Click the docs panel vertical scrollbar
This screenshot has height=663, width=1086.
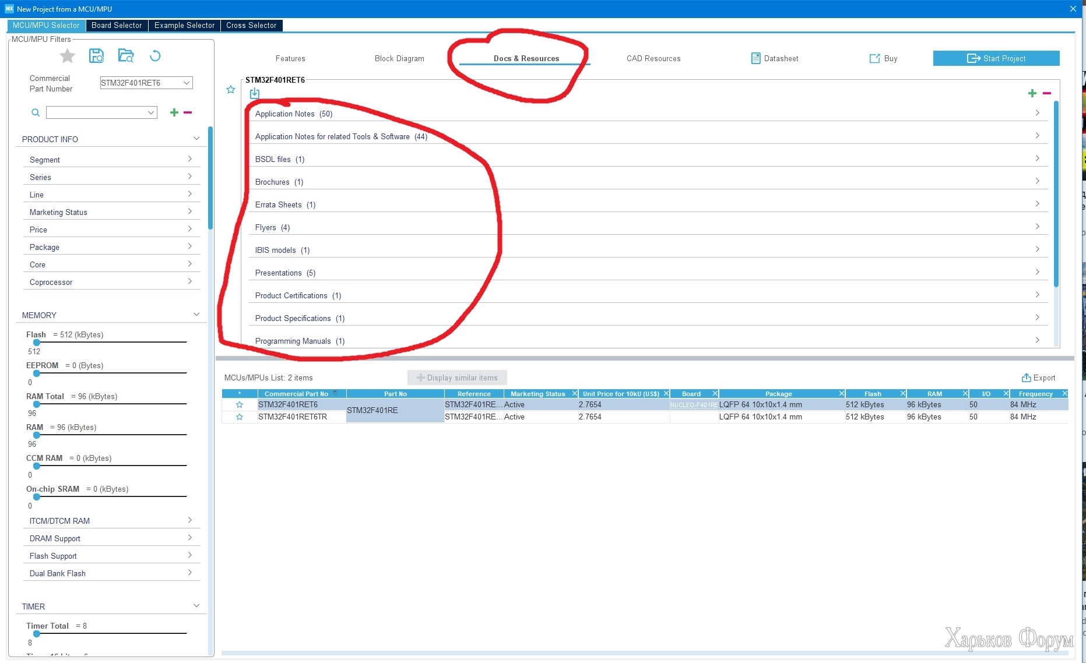tap(1056, 193)
